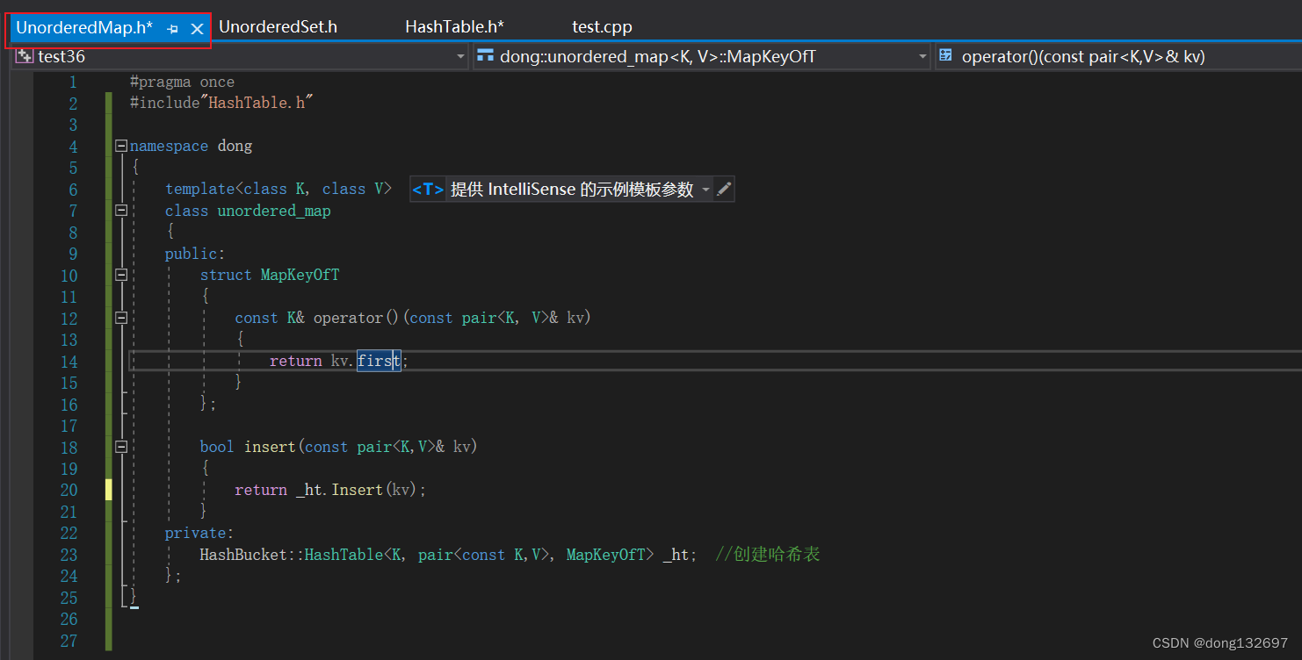Collapse the class unordered_map block
1302x660 pixels.
121,211
